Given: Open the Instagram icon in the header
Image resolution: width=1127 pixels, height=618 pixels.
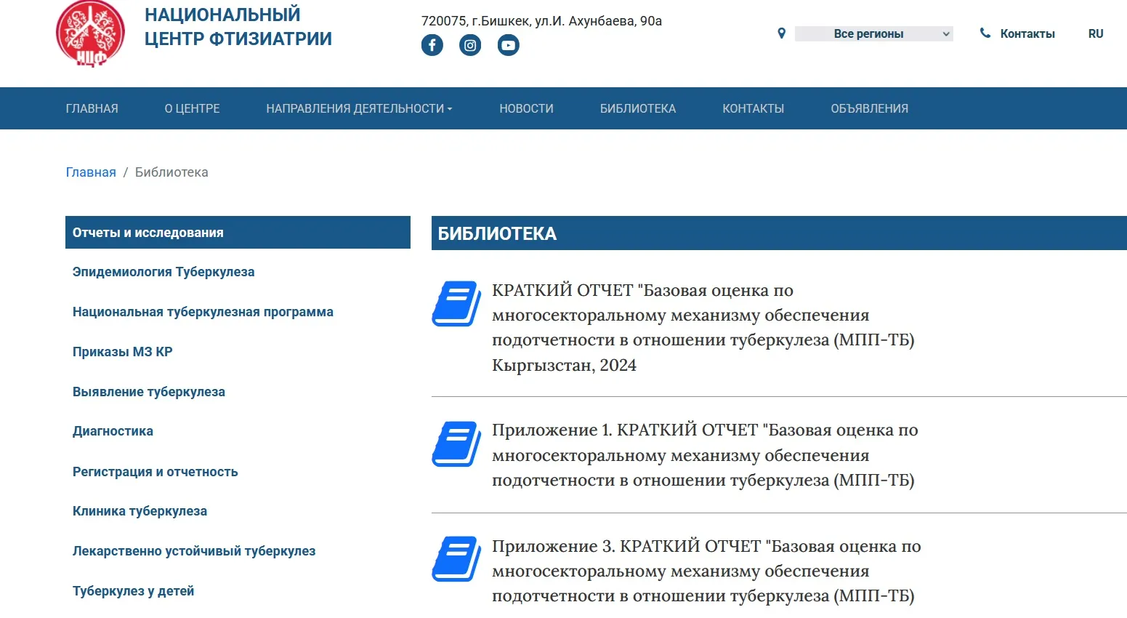Looking at the screenshot, I should click(x=470, y=44).
